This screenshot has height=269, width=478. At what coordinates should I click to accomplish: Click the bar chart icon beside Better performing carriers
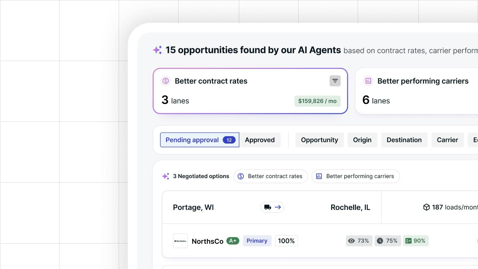coord(368,81)
